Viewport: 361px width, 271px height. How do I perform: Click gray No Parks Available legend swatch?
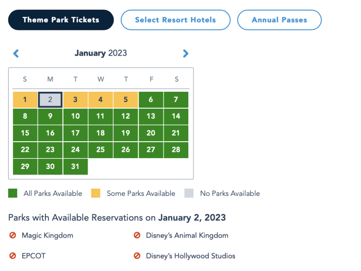click(189, 193)
